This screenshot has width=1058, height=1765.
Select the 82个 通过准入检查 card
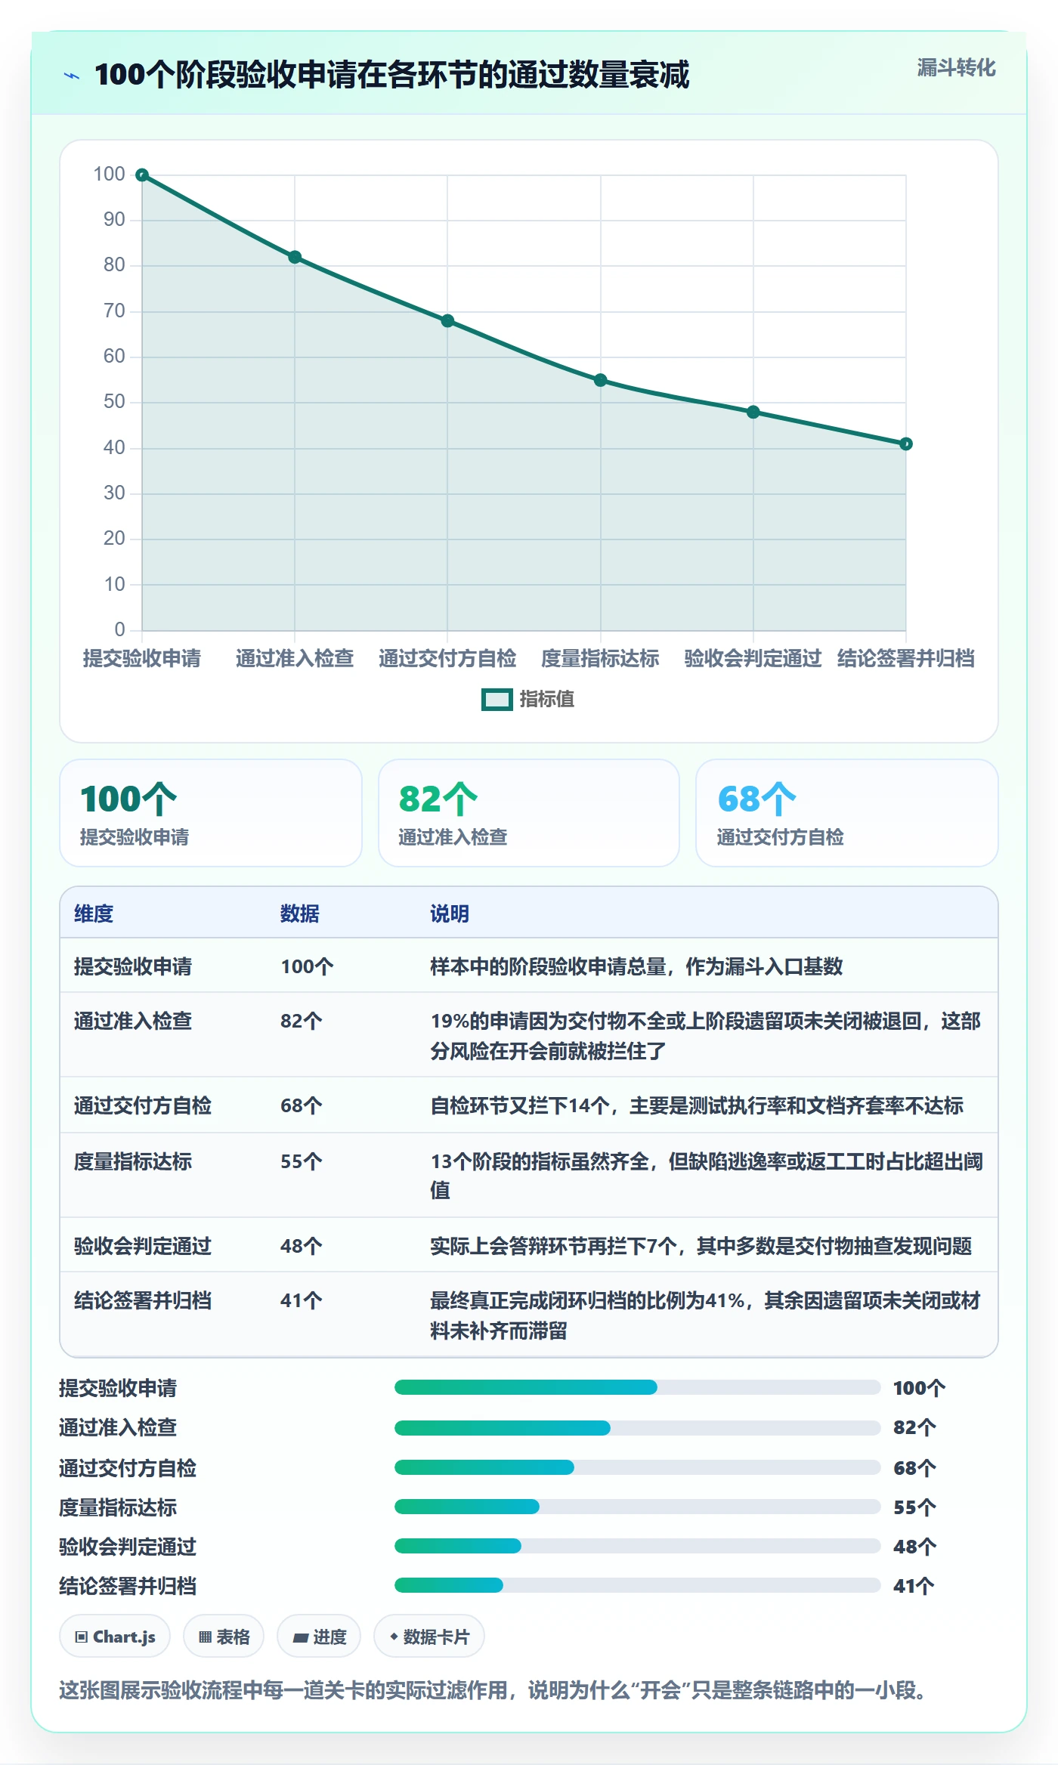point(529,813)
